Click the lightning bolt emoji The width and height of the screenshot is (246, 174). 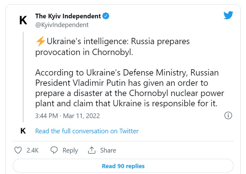pyautogui.click(x=40, y=41)
